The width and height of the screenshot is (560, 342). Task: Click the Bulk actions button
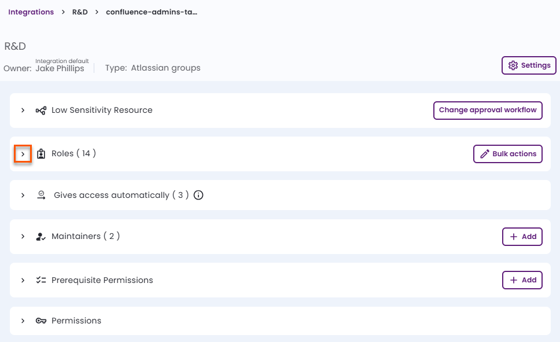(507, 153)
